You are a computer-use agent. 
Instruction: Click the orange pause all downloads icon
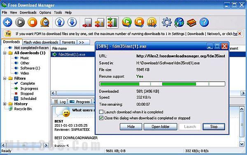pyautogui.click(x=151, y=22)
